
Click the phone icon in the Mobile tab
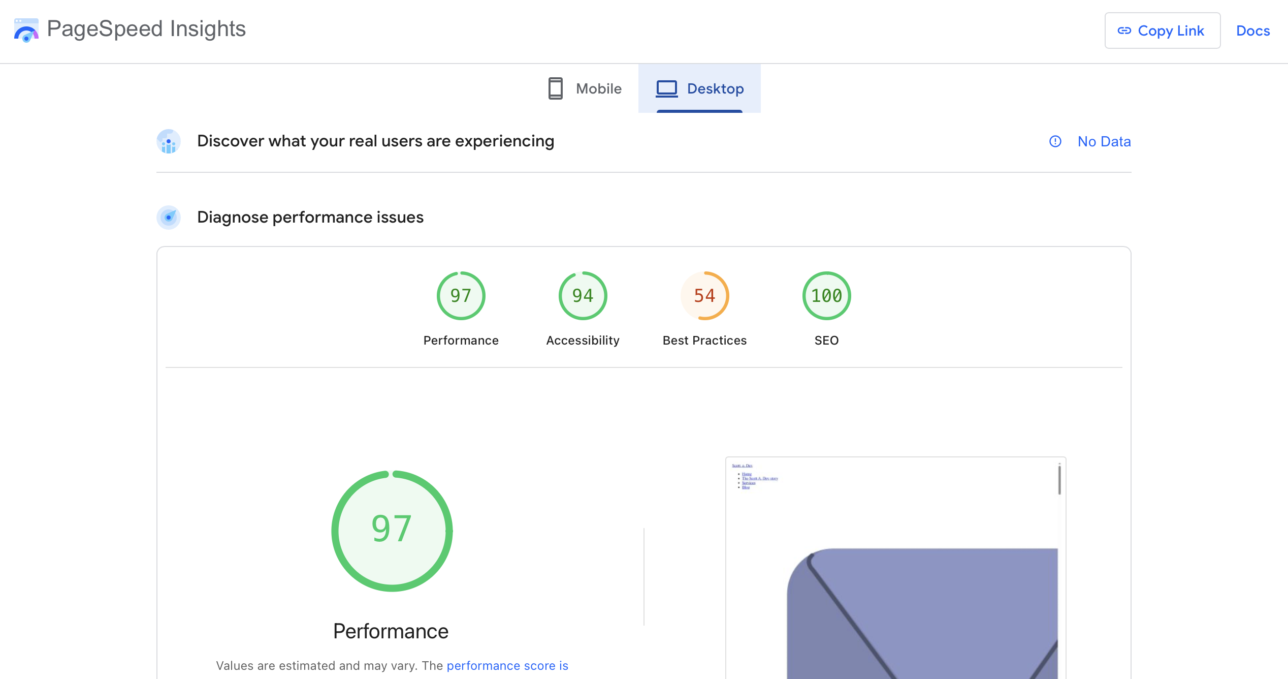556,88
